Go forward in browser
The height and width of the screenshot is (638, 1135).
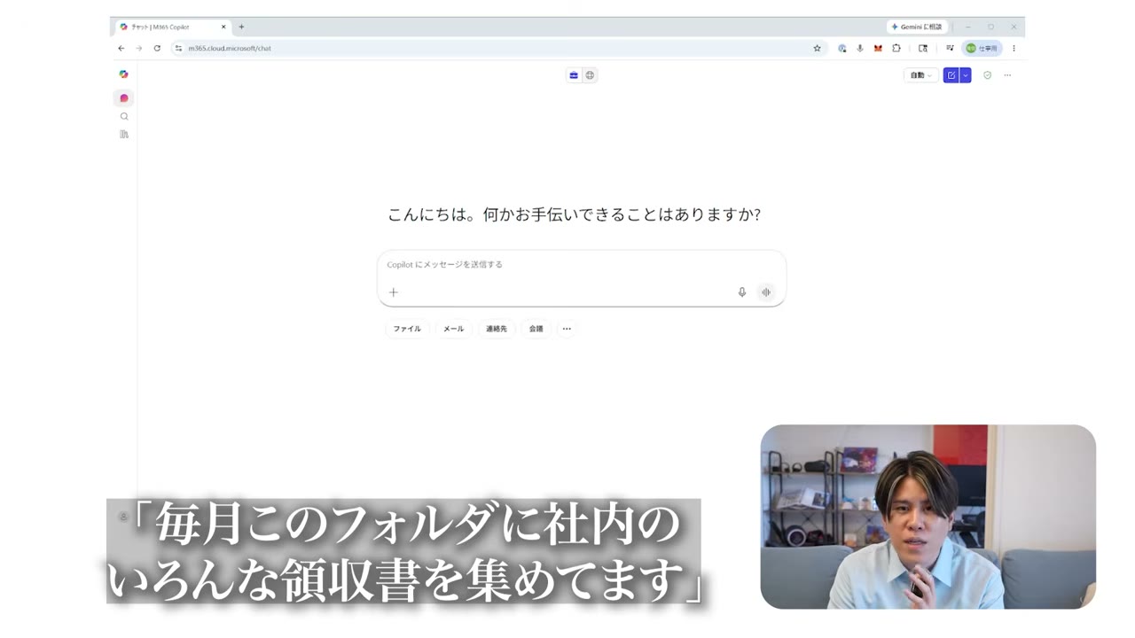coord(138,48)
